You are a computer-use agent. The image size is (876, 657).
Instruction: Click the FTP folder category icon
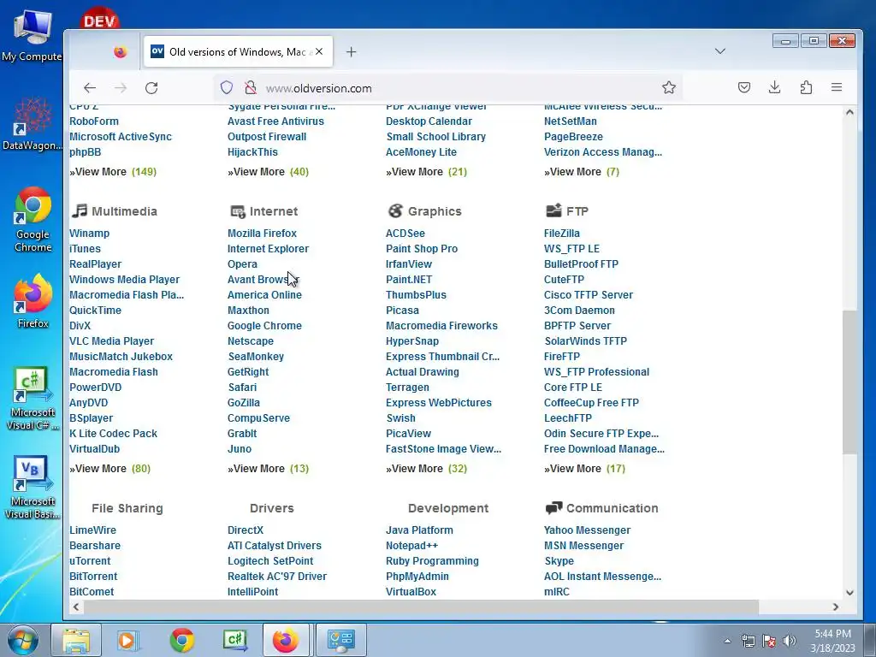553,210
